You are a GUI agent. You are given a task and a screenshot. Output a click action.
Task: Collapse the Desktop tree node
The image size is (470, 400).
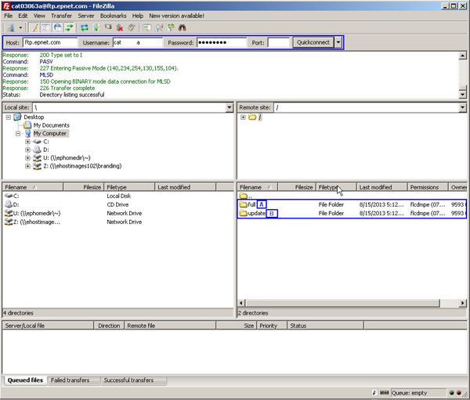pyautogui.click(x=9, y=117)
